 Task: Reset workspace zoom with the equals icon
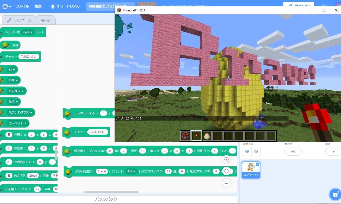point(226,183)
